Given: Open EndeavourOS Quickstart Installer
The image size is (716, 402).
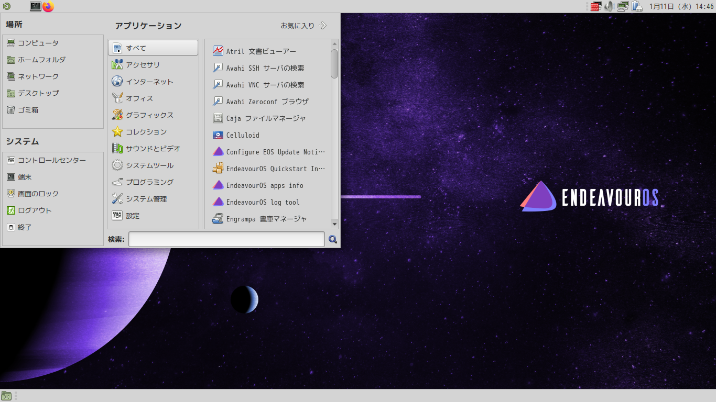Looking at the screenshot, I should click(x=268, y=169).
